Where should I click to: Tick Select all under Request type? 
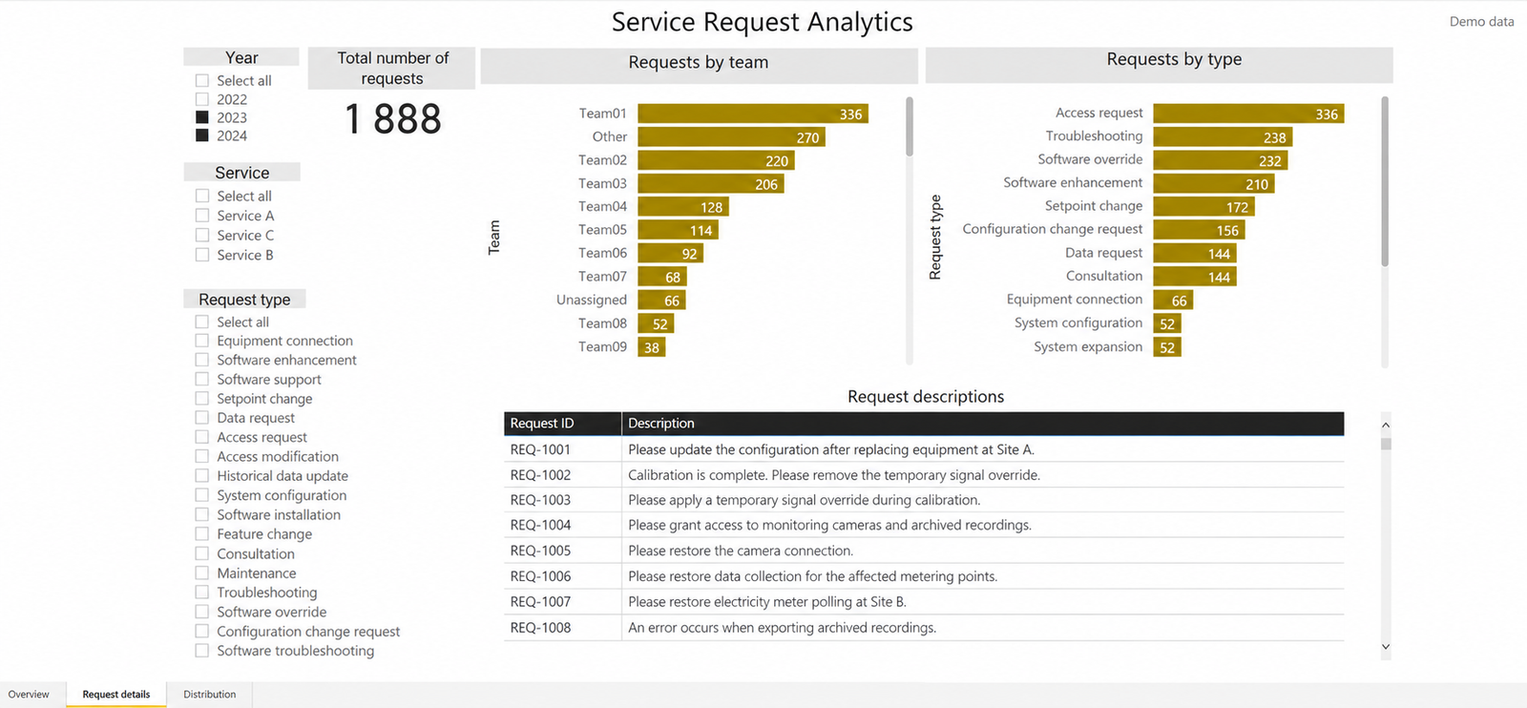pos(202,323)
